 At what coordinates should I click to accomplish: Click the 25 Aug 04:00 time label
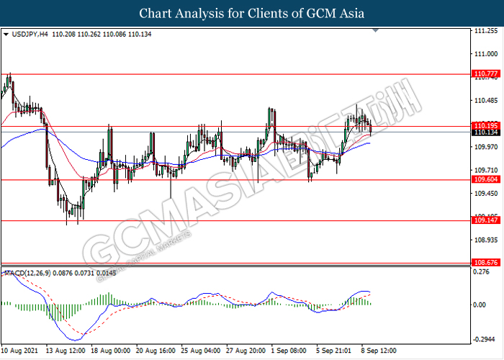click(x=201, y=351)
